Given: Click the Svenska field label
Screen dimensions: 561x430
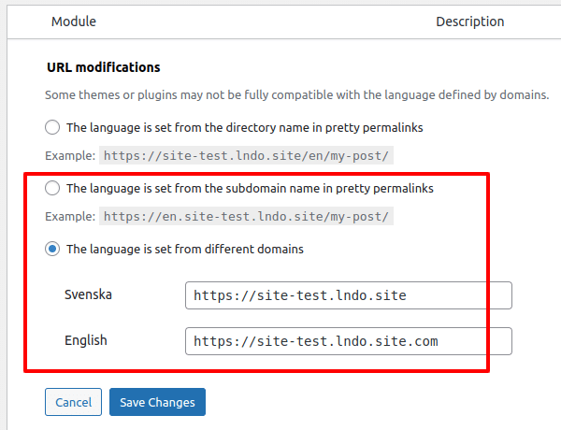Looking at the screenshot, I should pyautogui.click(x=88, y=294).
